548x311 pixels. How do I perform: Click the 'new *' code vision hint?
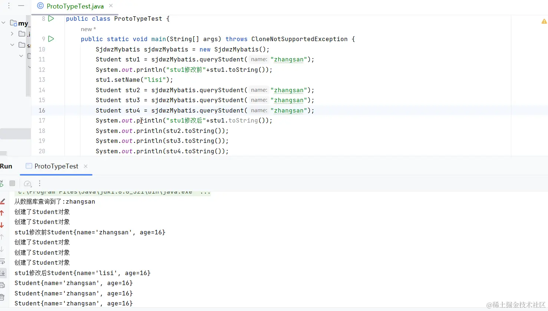[x=88, y=29]
